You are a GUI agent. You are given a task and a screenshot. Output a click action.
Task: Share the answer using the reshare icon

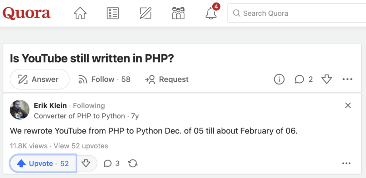click(x=133, y=163)
